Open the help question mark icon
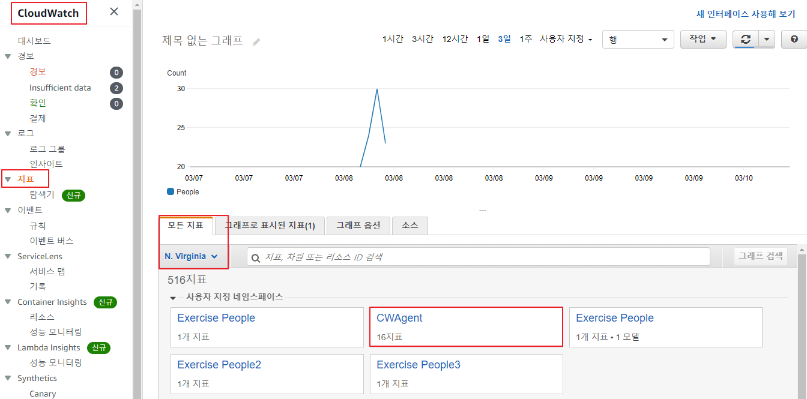 (x=794, y=39)
